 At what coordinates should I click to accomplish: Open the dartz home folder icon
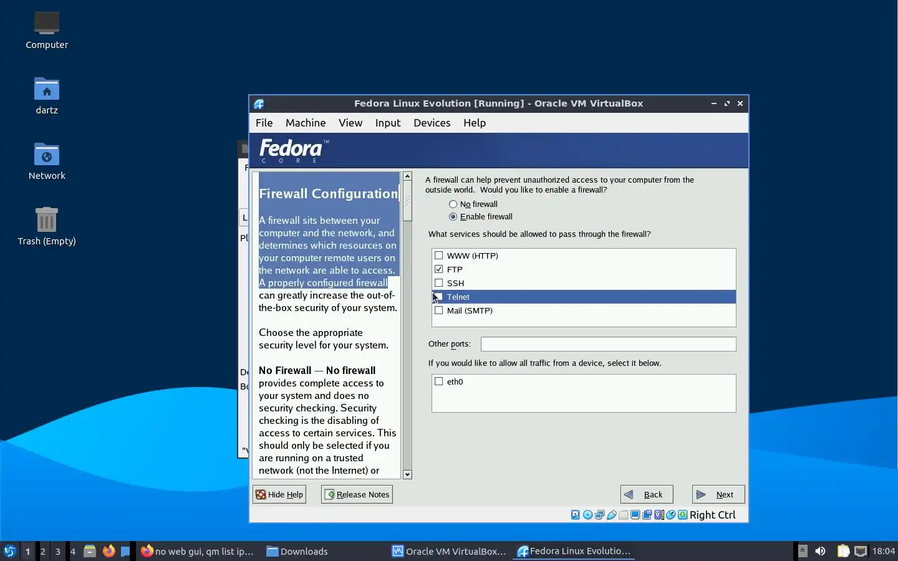47,95
